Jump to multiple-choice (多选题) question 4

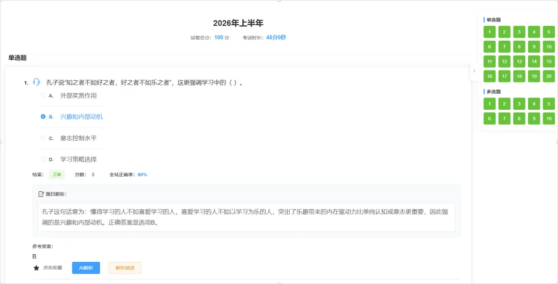pyautogui.click(x=534, y=104)
